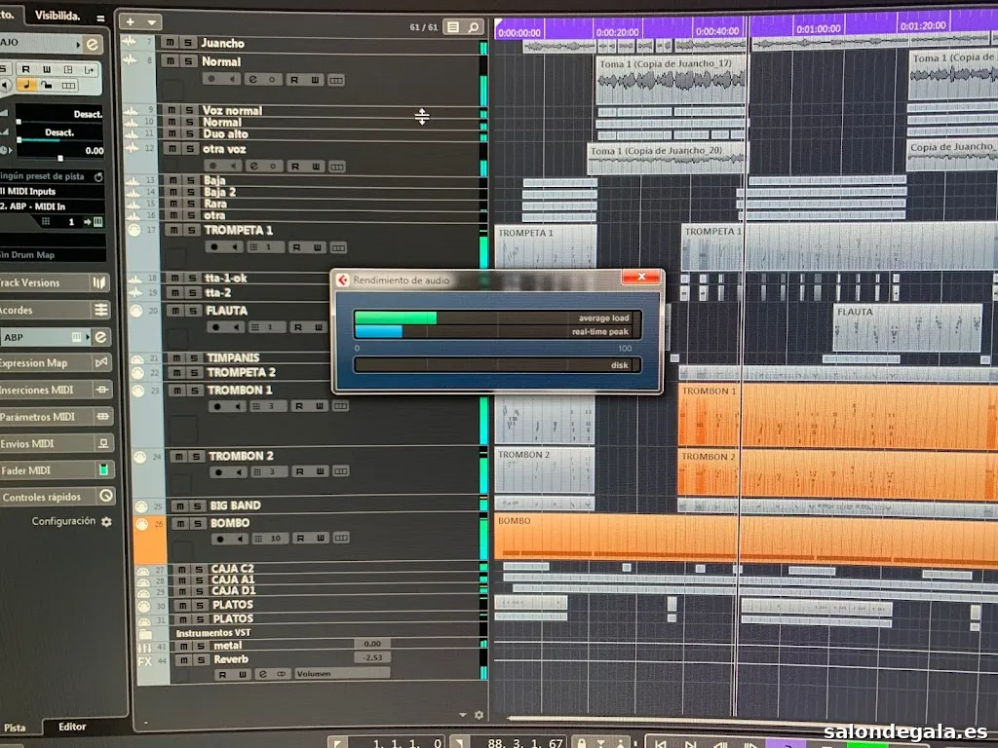
Task: Click the monitor speaker icon on BOMBO track
Action: point(234,538)
